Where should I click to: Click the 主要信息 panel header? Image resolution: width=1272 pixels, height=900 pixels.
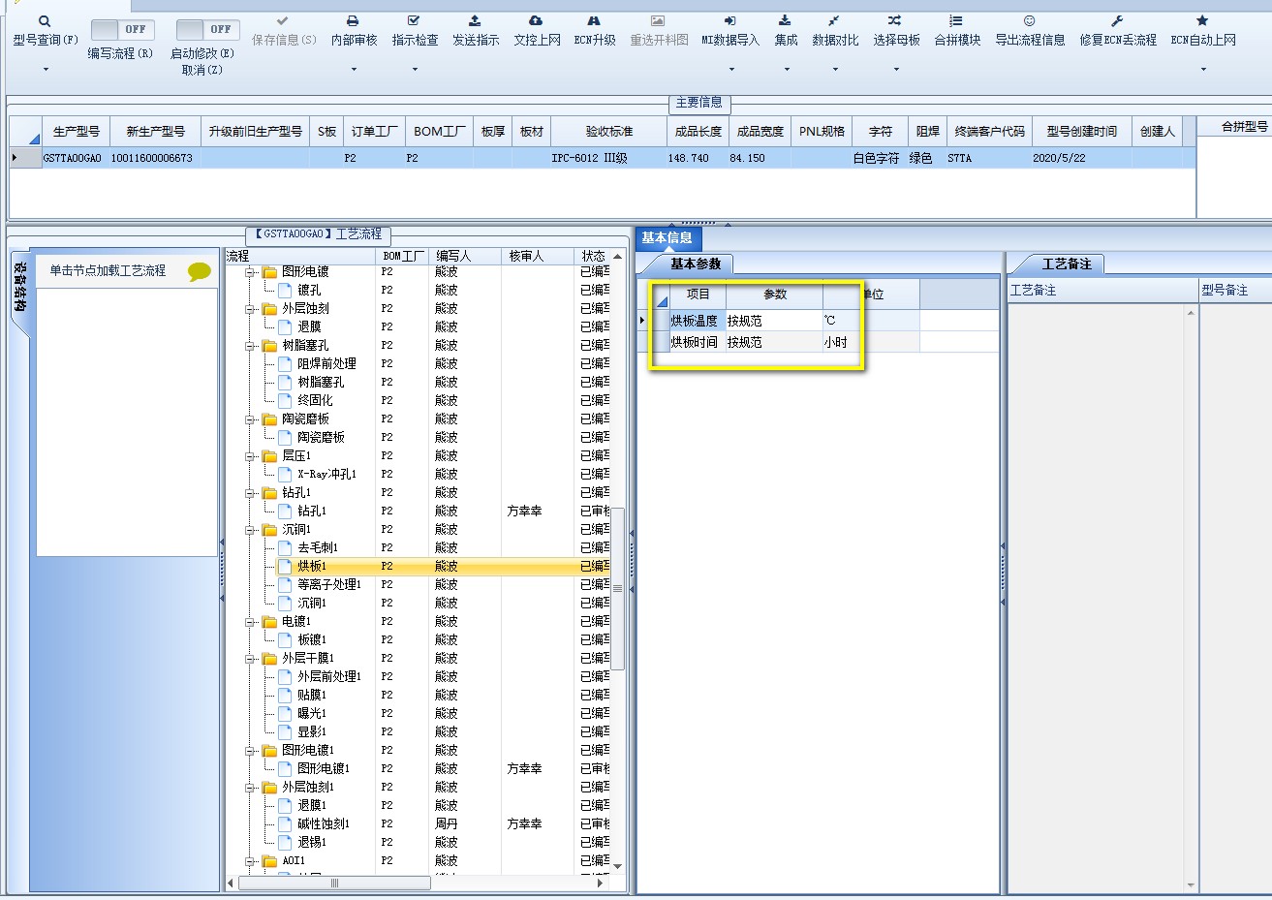pos(698,103)
